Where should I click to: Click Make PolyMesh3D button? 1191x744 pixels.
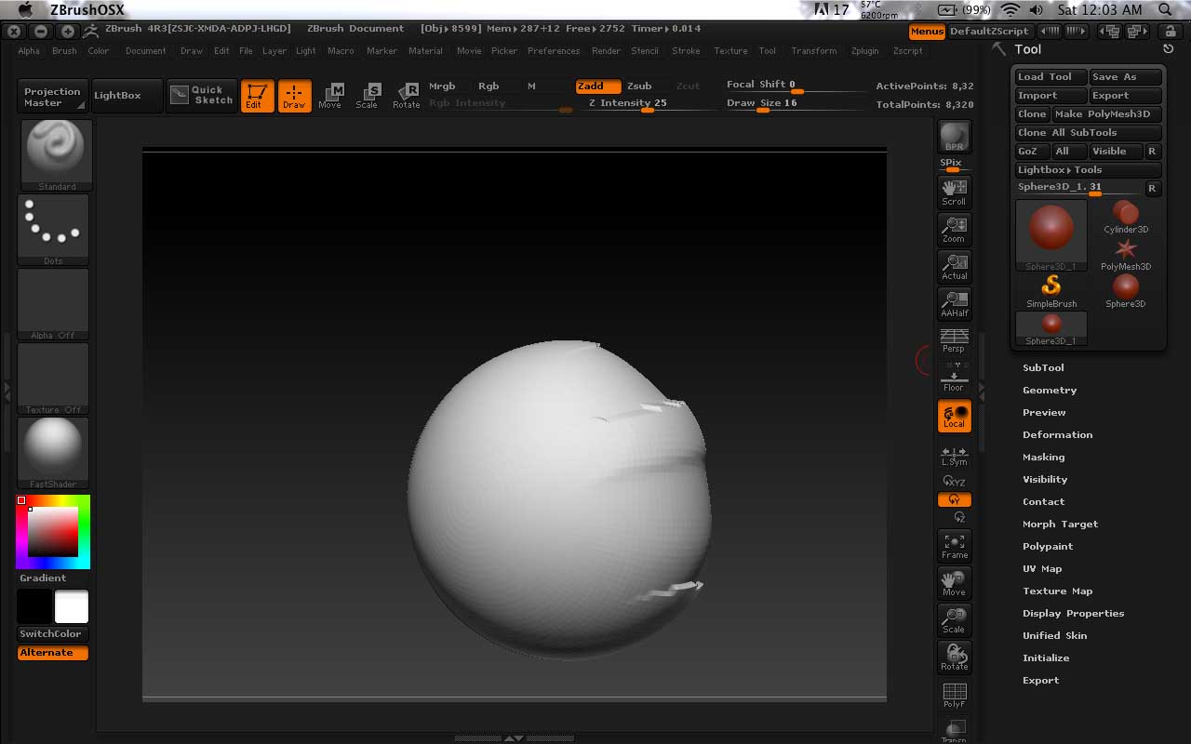[x=1107, y=114]
